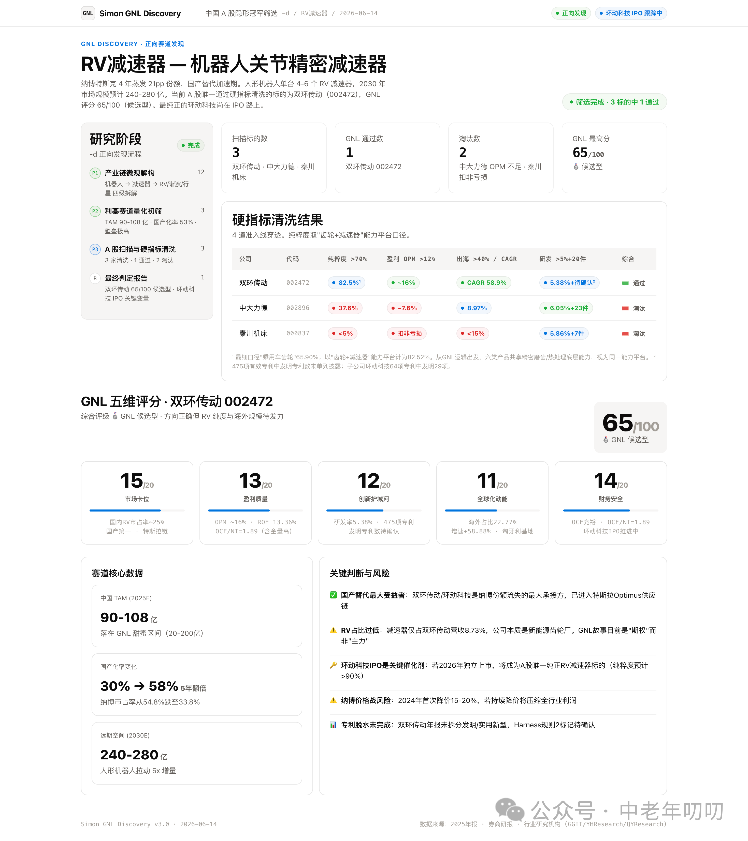Viewport: 748px width, 841px height.
Task: Click the 82.5% purity tag for 双环传动
Action: coord(347,283)
